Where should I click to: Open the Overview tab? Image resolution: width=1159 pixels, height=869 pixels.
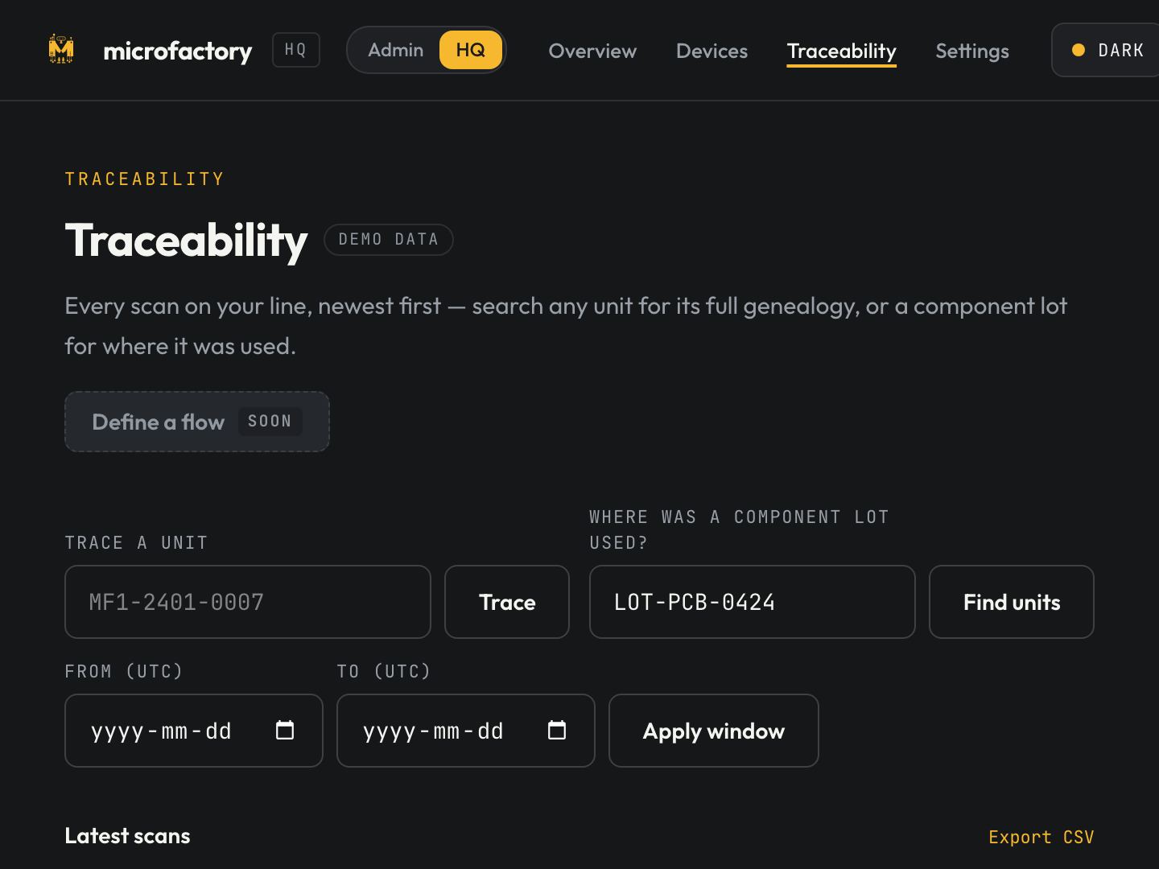point(592,51)
